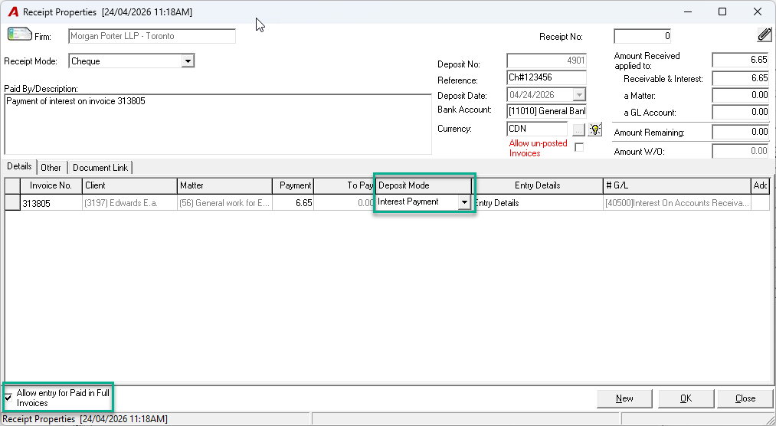
Task: Click the Receivable & Interest amount field
Action: point(741,78)
